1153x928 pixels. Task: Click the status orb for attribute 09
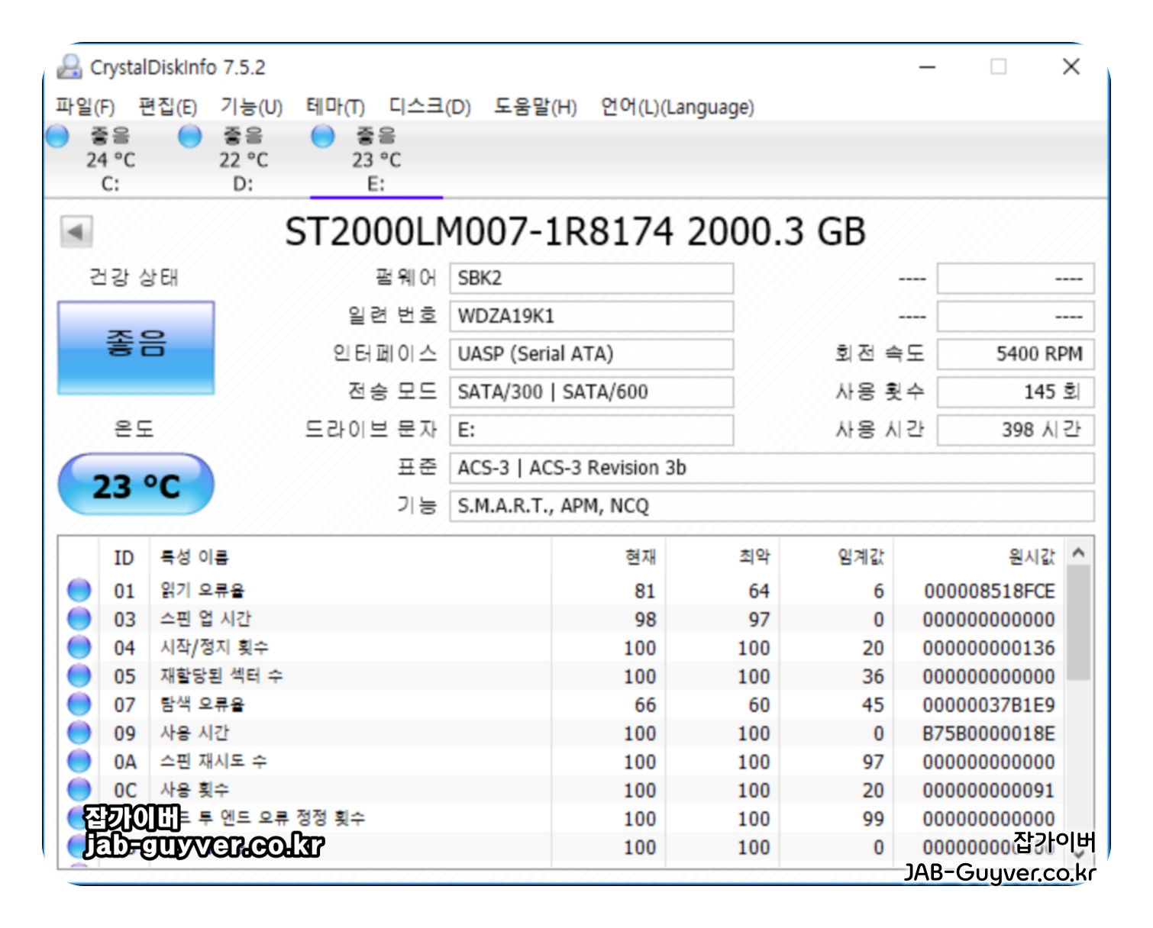click(x=79, y=733)
